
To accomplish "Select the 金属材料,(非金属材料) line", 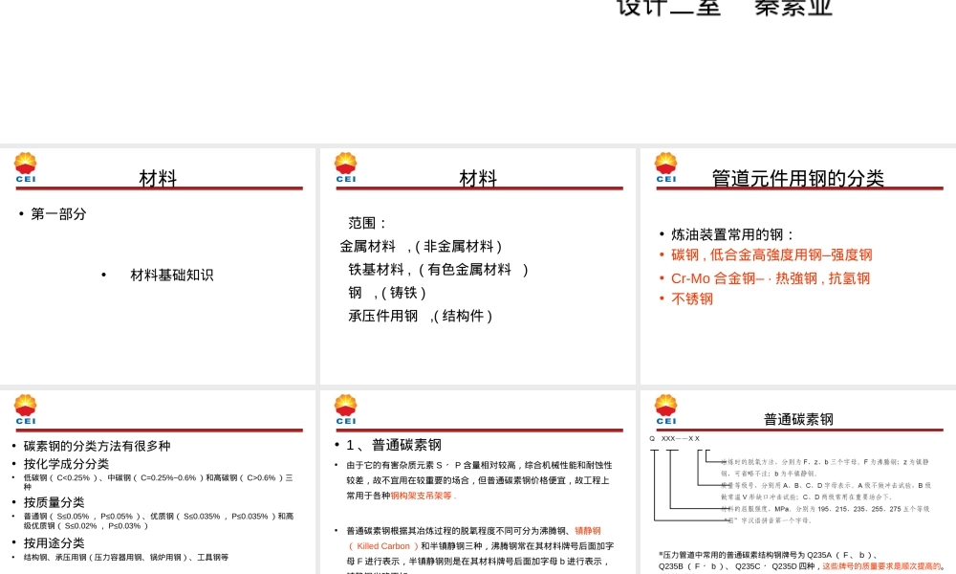I will (422, 247).
